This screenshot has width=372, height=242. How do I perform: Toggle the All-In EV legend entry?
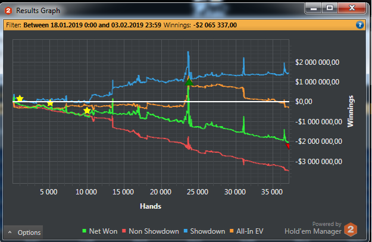coord(246,231)
